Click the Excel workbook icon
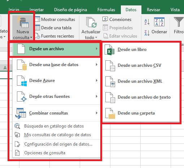The height and width of the screenshot is (168, 184). click(x=109, y=50)
